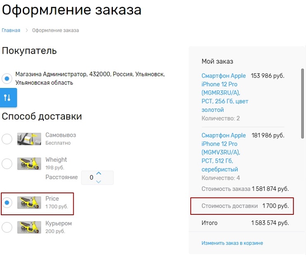Open the iPhone 12 Pro 512 Гб серебристый product link
The image size is (306, 261).
223,152
